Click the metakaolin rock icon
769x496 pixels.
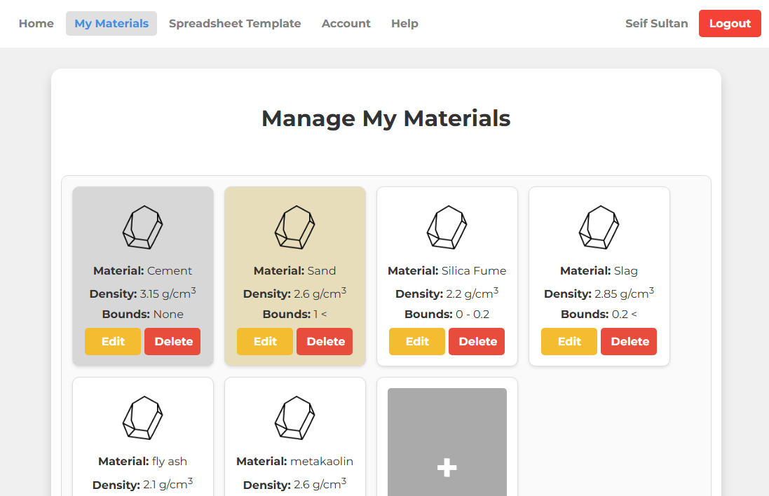[294, 418]
